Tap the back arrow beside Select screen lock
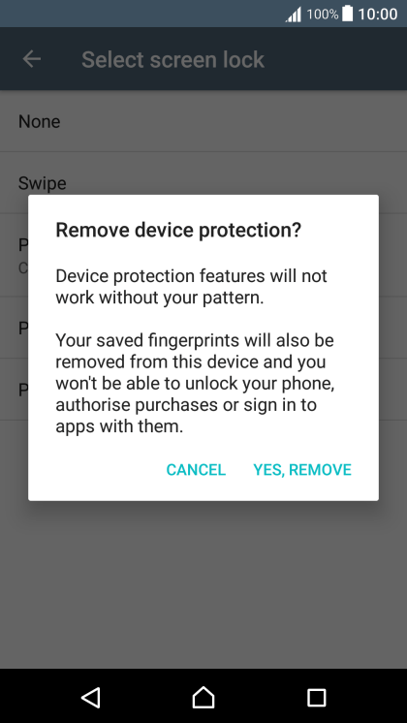The width and height of the screenshot is (407, 723). pos(32,59)
